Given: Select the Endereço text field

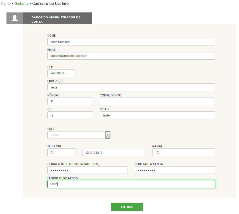Looking at the screenshot, I should (131, 87).
